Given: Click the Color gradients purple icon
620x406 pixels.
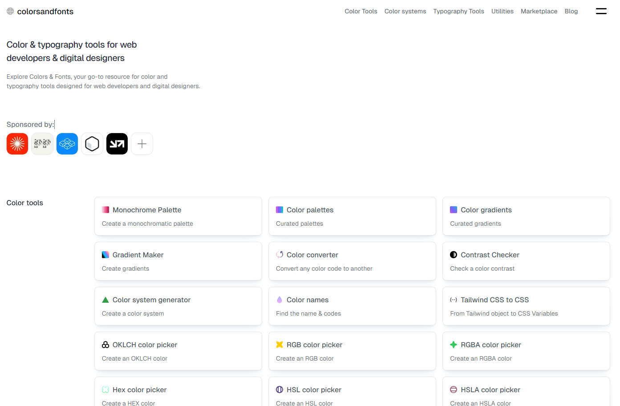Looking at the screenshot, I should coord(454,210).
